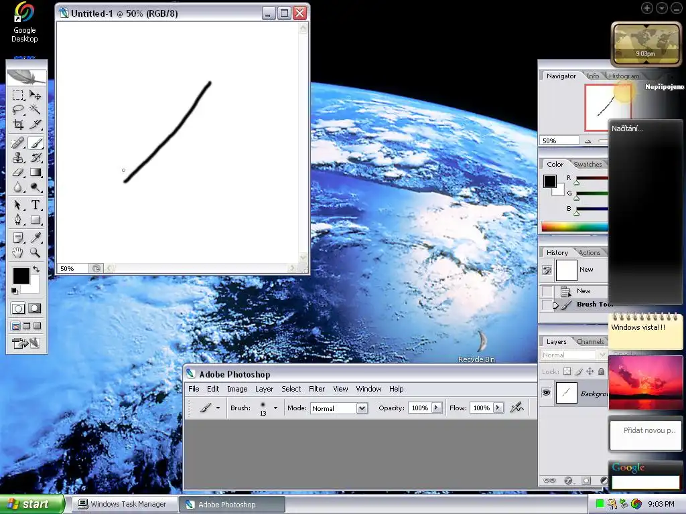The image size is (686, 514).
Task: Open the Brush preset picker arrow
Action: pos(275,408)
